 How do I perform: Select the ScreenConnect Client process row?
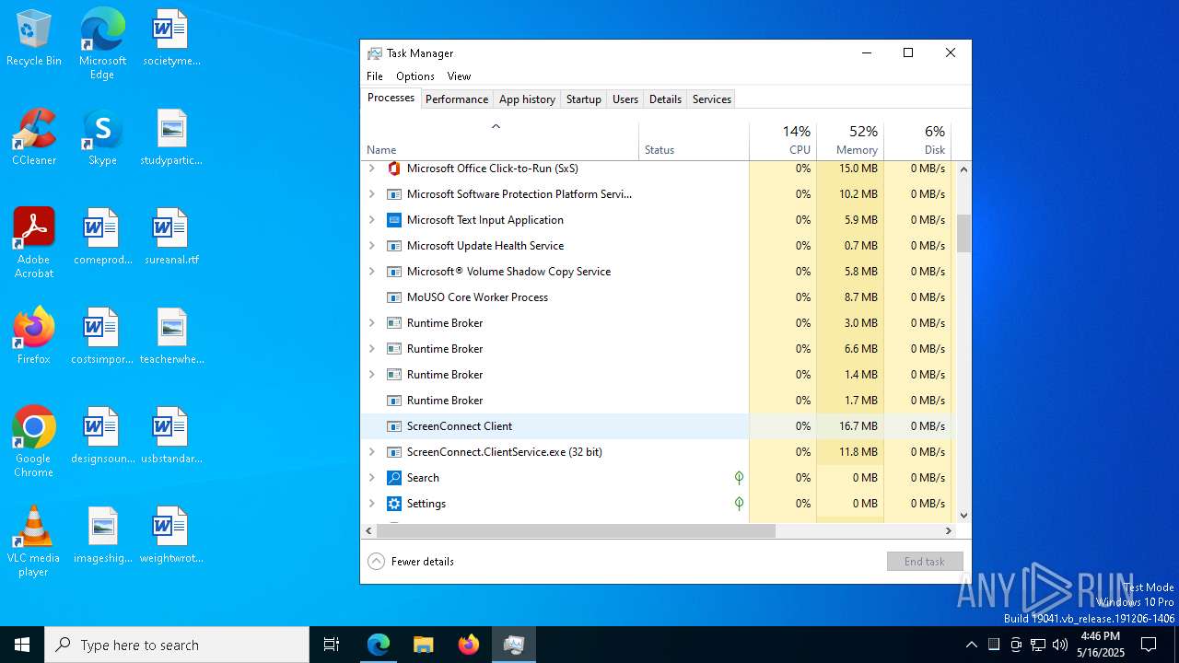[656, 426]
